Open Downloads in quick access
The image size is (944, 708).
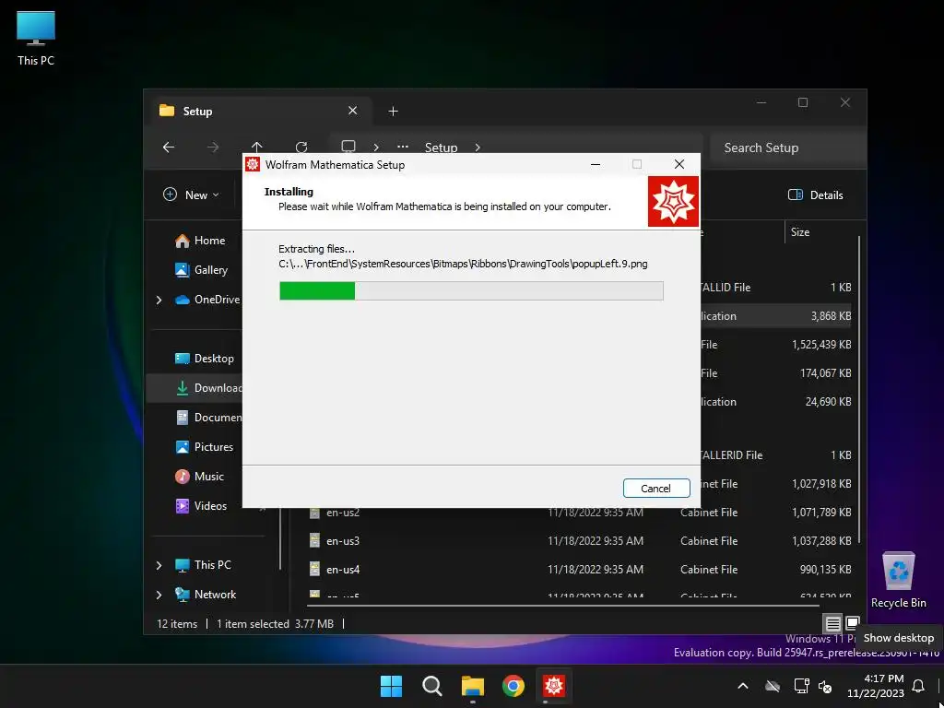coord(207,388)
